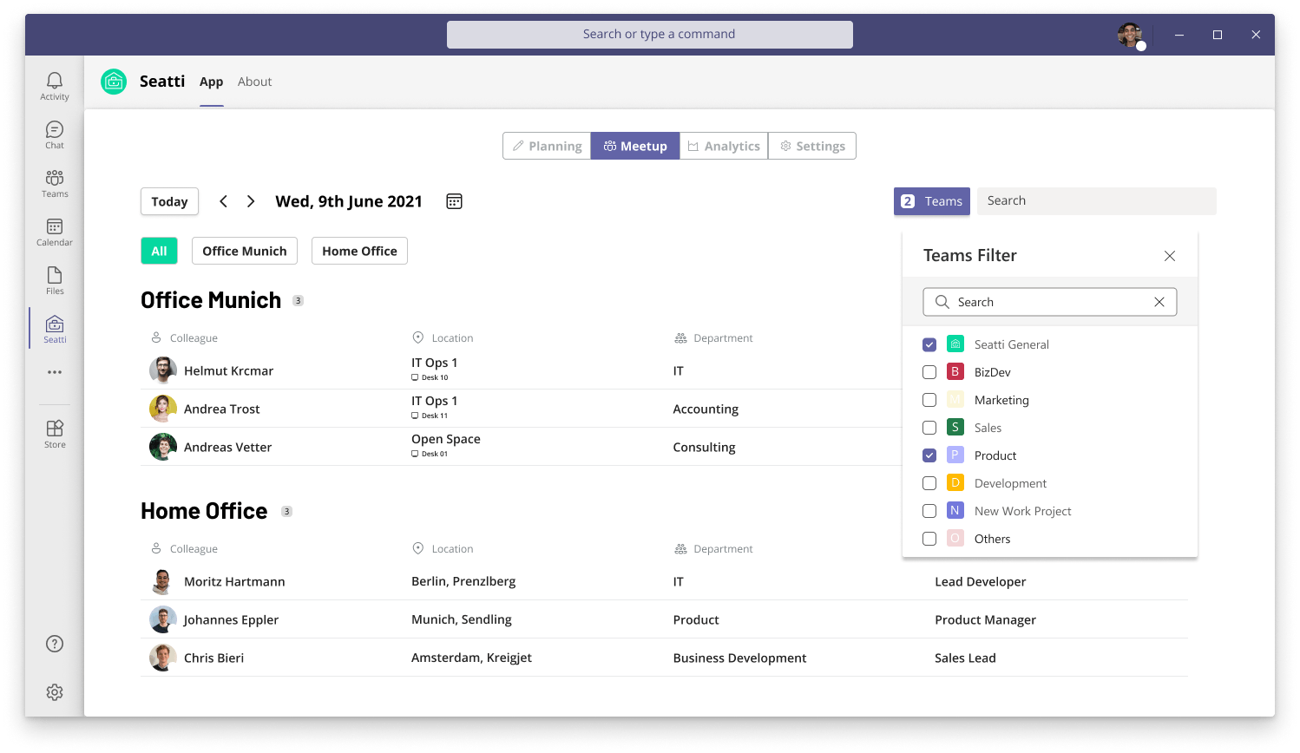Switch to the Meetup tab
This screenshot has height=753, width=1300.
(635, 146)
